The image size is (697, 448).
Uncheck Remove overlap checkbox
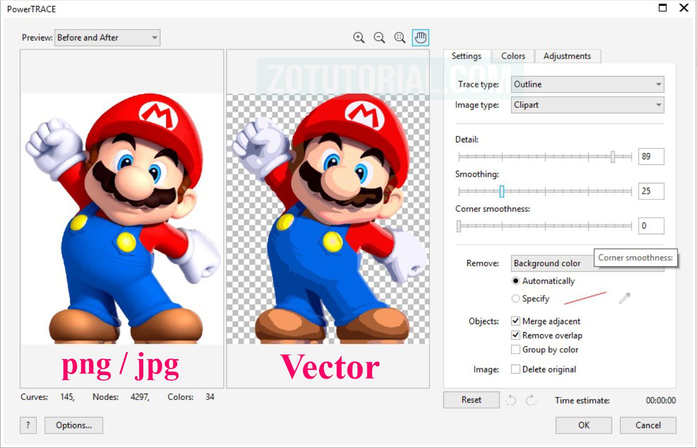point(516,335)
